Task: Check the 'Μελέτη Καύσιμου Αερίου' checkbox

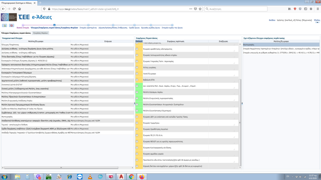Action: [137, 92]
